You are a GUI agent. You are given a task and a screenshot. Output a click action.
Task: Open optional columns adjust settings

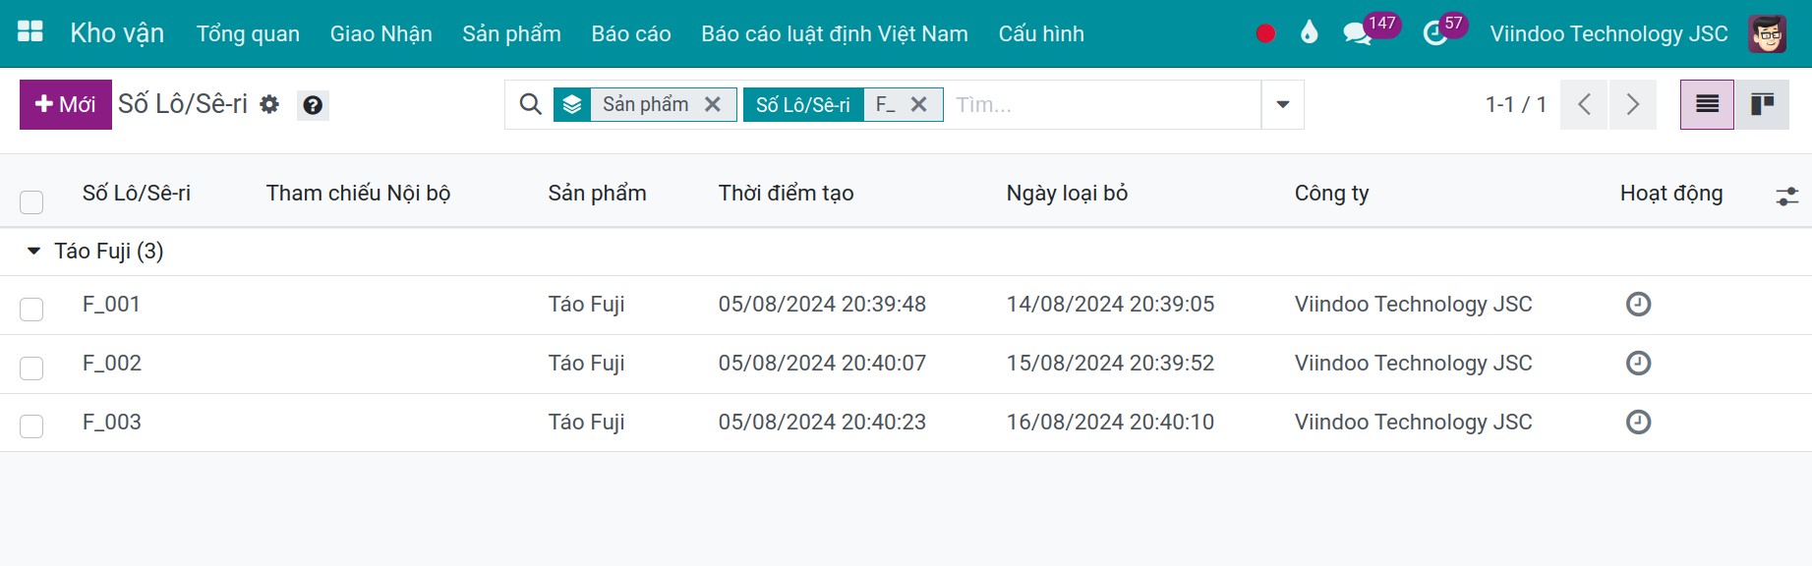pyautogui.click(x=1787, y=197)
